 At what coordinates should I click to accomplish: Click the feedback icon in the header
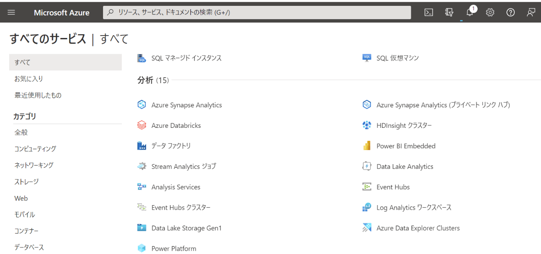[531, 13]
